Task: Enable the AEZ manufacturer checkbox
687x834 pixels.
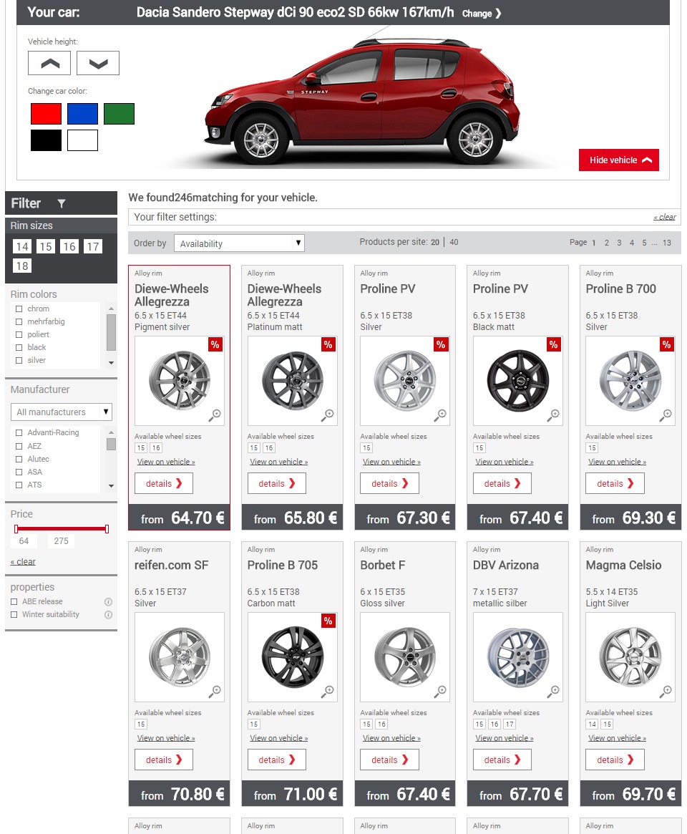Action: click(19, 446)
